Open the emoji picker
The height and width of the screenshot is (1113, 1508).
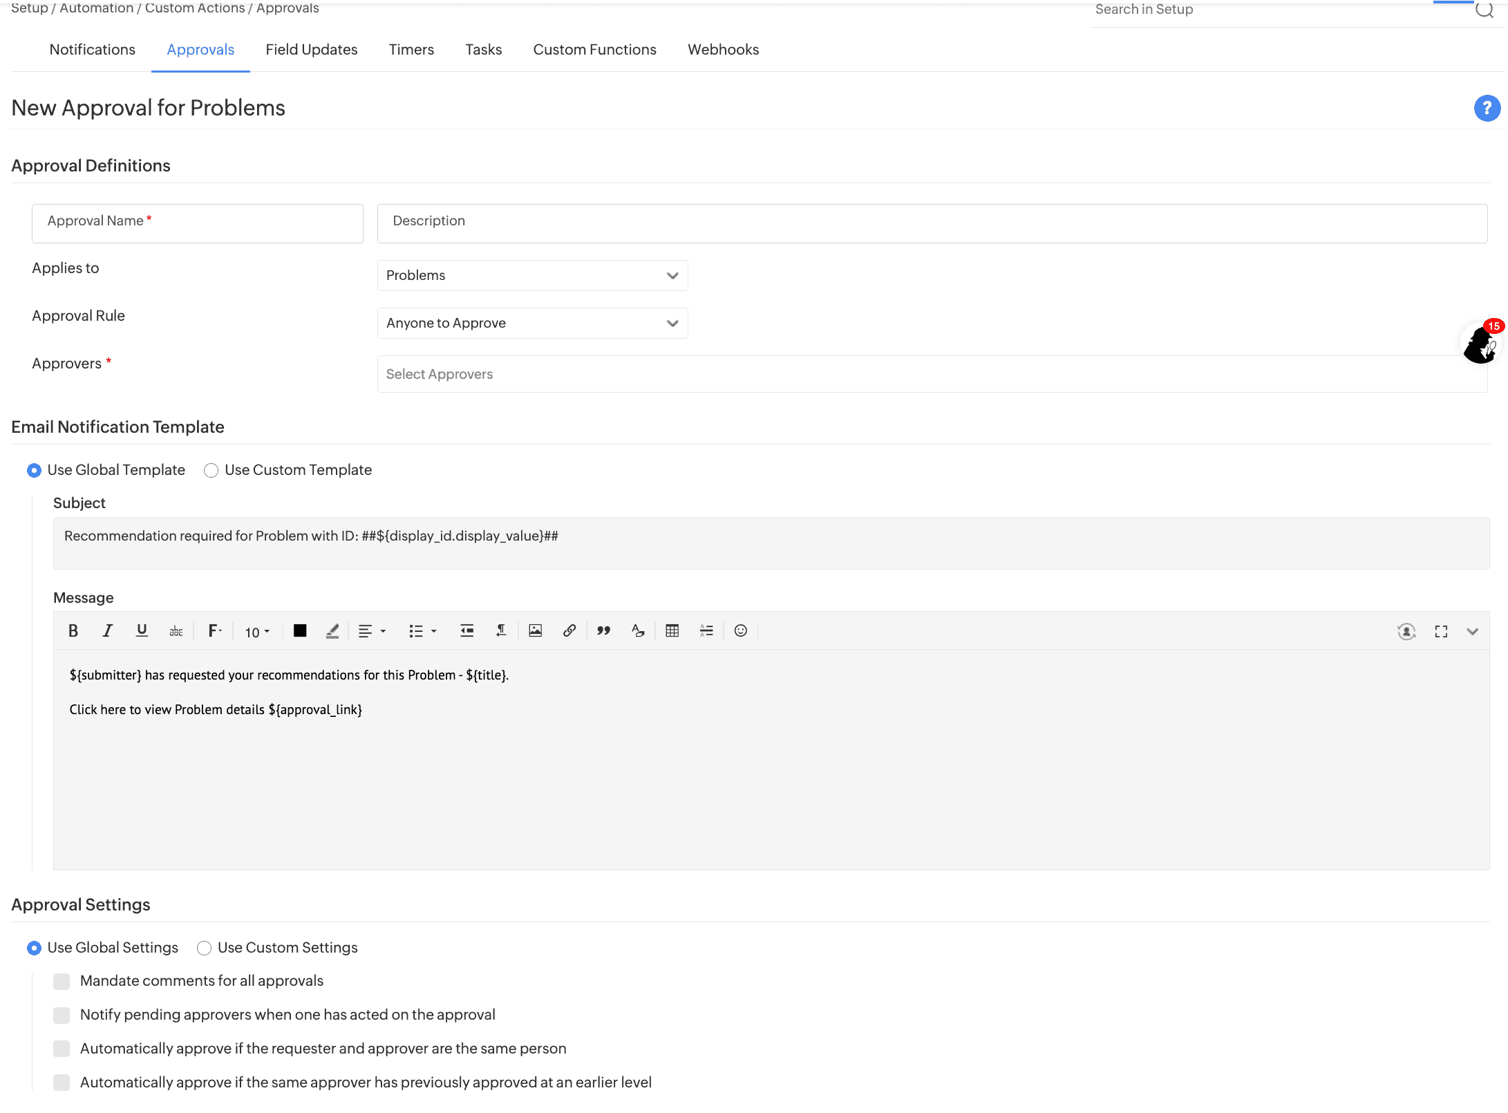[740, 630]
